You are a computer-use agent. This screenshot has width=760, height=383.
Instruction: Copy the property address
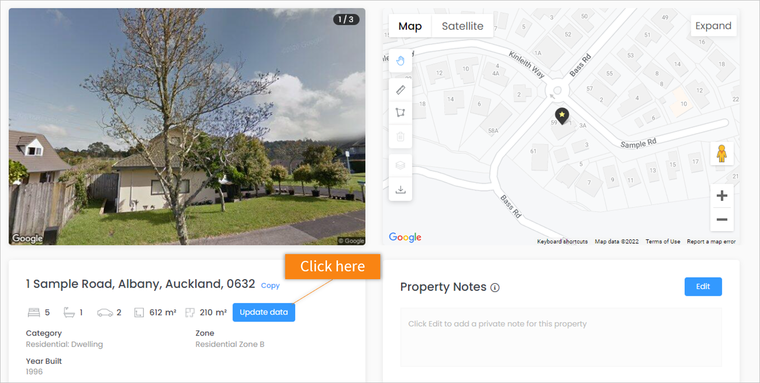click(270, 285)
